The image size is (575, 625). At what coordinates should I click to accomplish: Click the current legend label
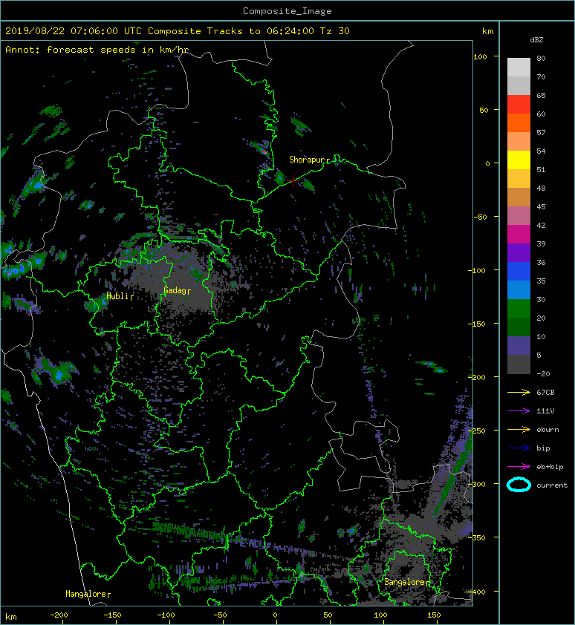(552, 485)
